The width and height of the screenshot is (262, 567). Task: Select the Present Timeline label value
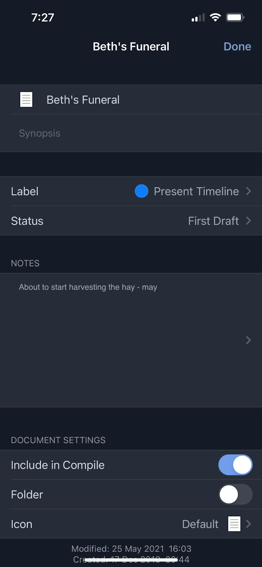pos(196,191)
